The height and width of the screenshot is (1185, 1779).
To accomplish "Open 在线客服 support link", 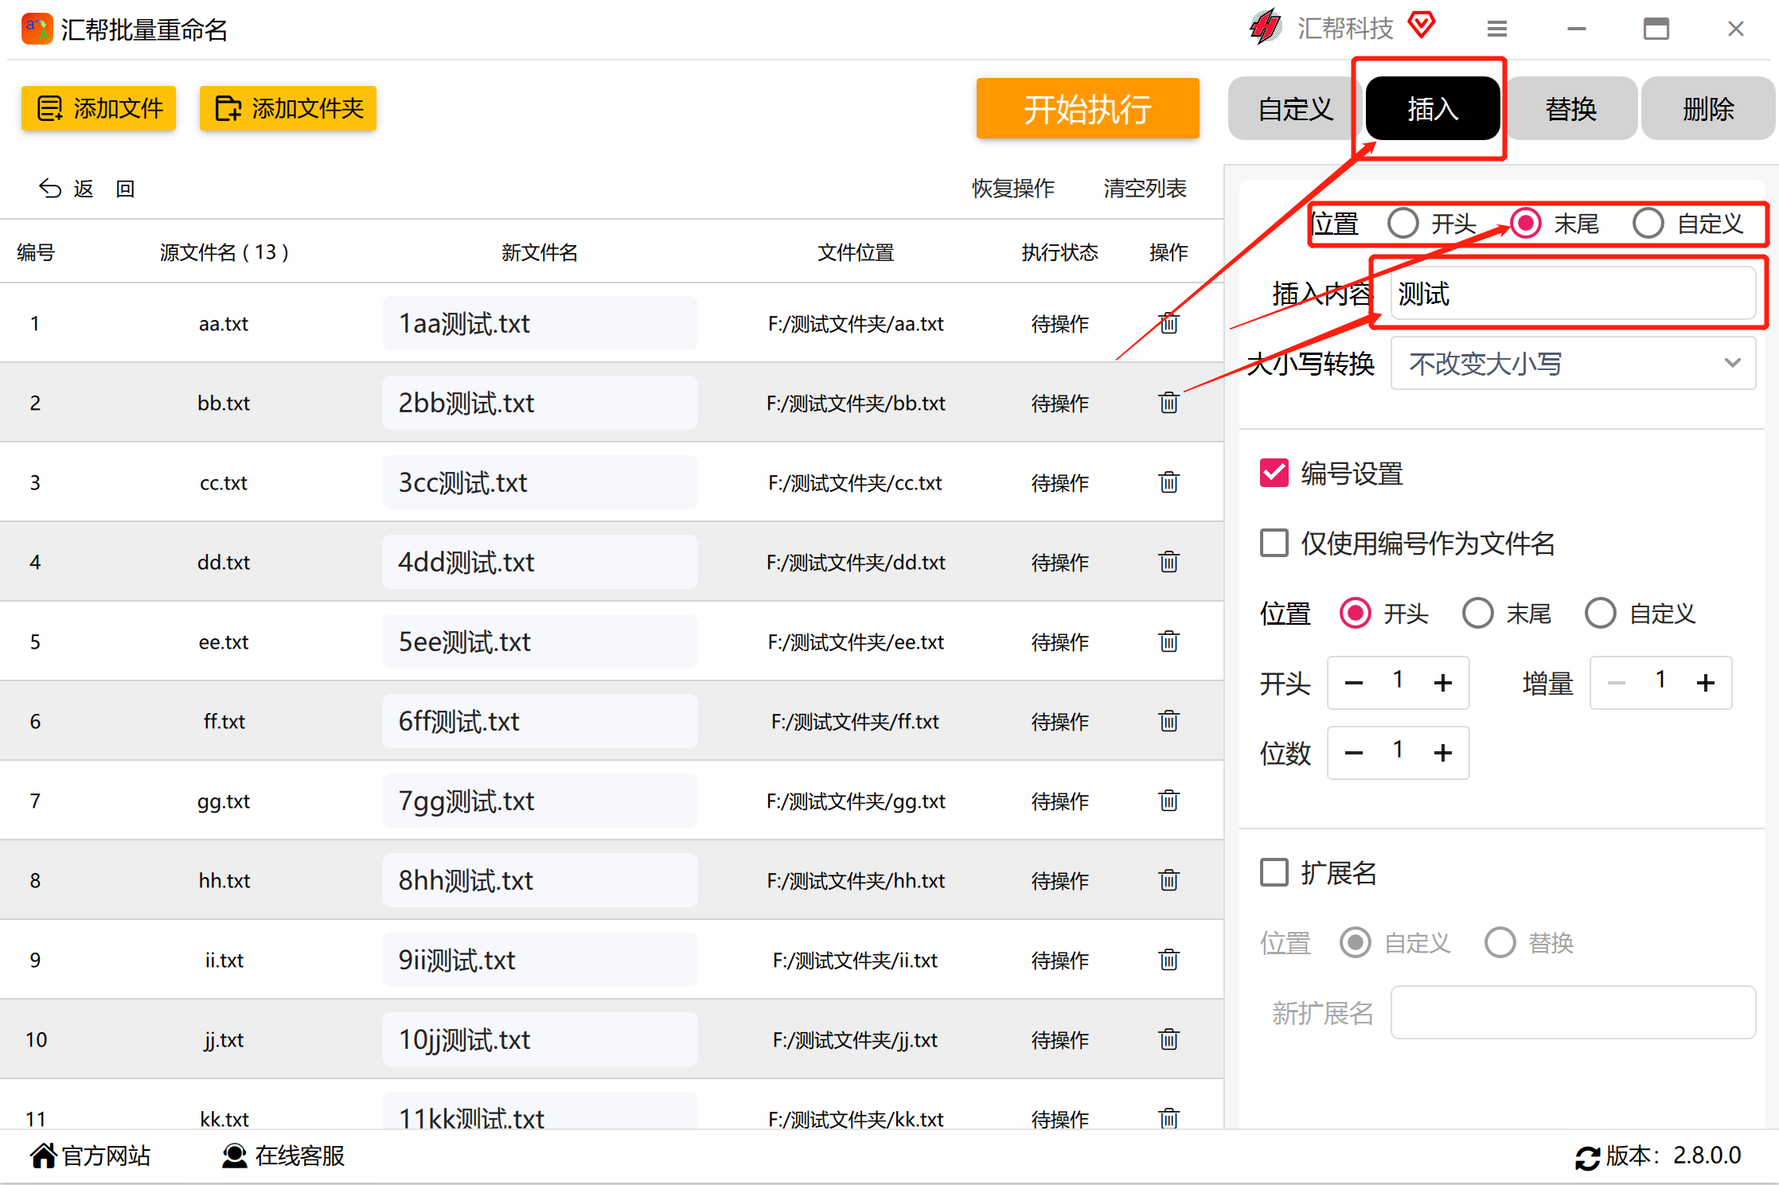I will point(283,1156).
